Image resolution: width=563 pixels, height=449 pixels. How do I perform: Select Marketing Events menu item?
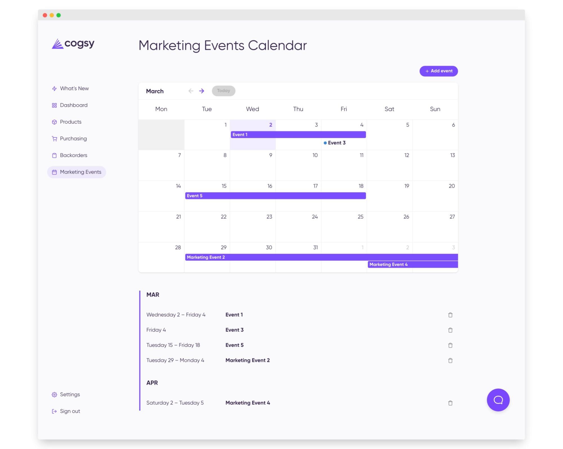coord(77,172)
